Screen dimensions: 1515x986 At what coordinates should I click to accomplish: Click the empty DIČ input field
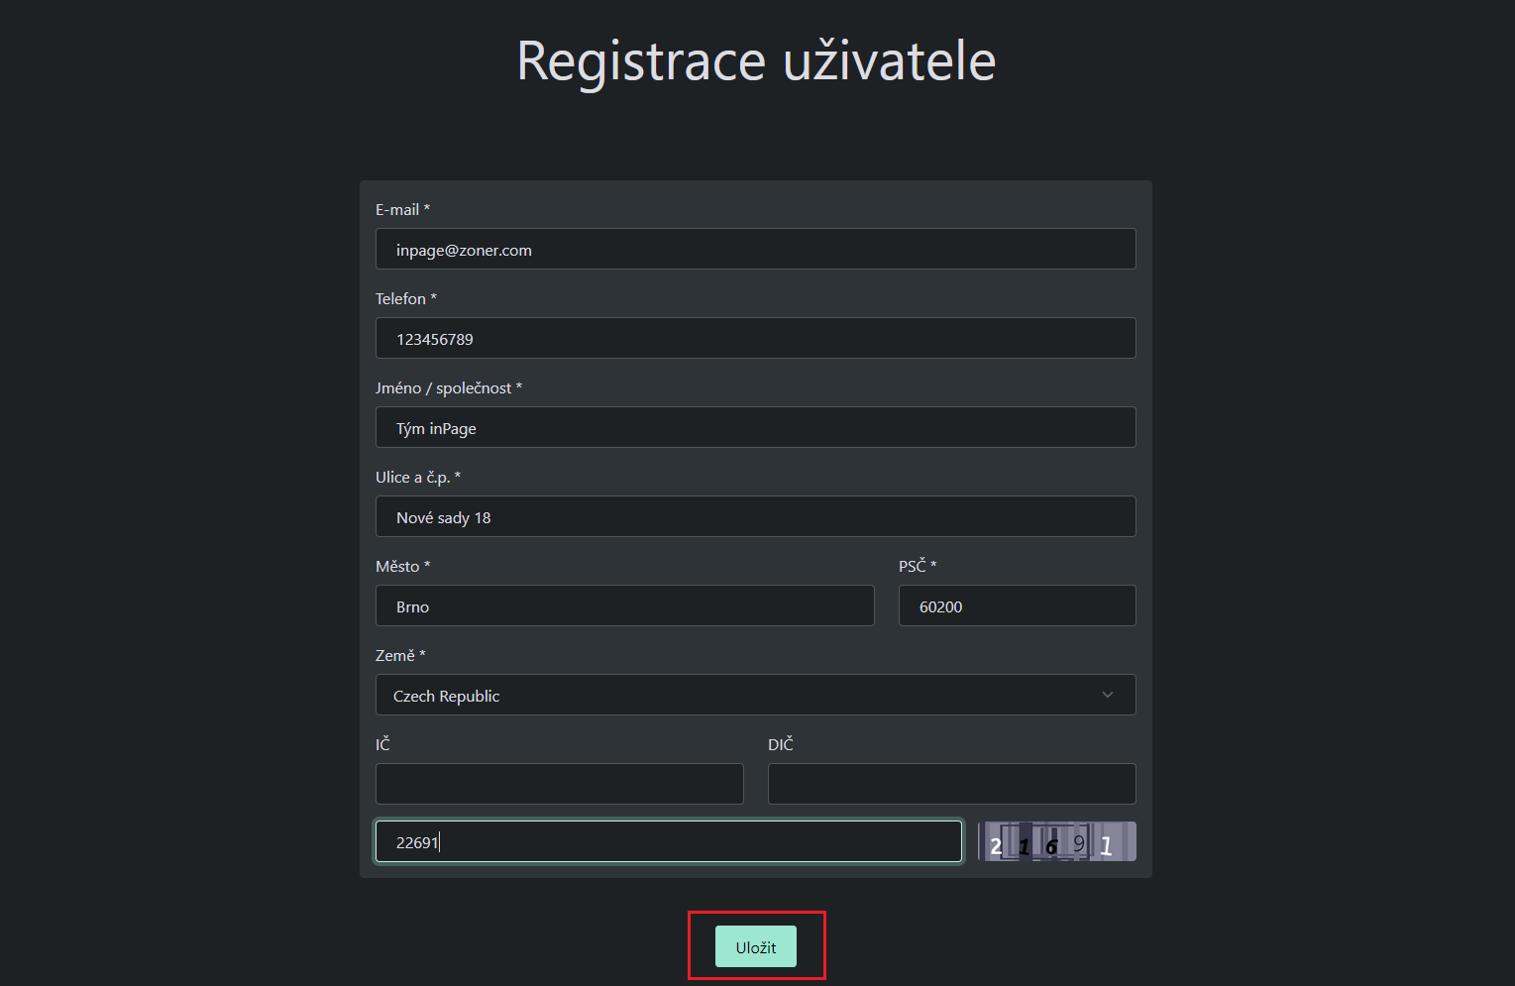click(951, 784)
